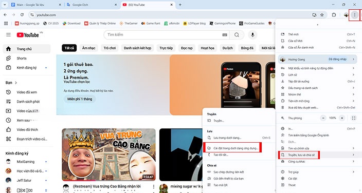
Task: Select the Trò chơi filter chip
Action: click(110, 48)
